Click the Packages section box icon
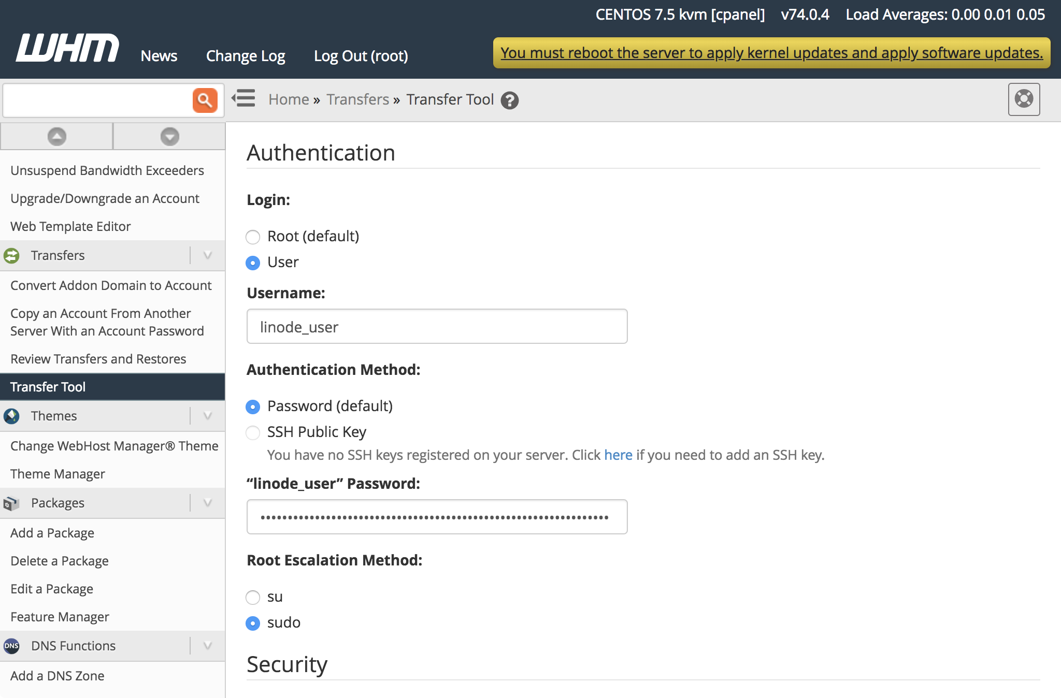The width and height of the screenshot is (1061, 698). point(12,503)
